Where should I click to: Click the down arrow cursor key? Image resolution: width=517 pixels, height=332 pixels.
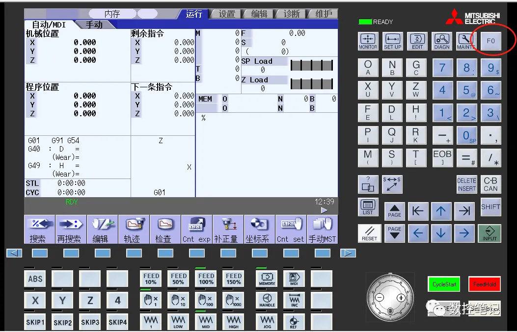pos(441,233)
